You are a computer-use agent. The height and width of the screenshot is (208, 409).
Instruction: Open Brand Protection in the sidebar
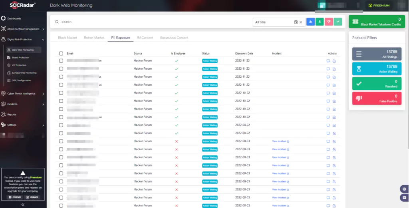(20, 57)
